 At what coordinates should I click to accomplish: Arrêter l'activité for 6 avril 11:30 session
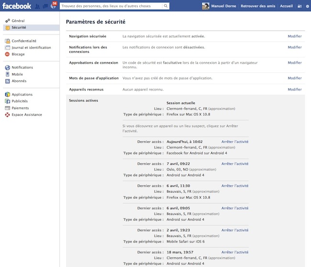(235, 186)
